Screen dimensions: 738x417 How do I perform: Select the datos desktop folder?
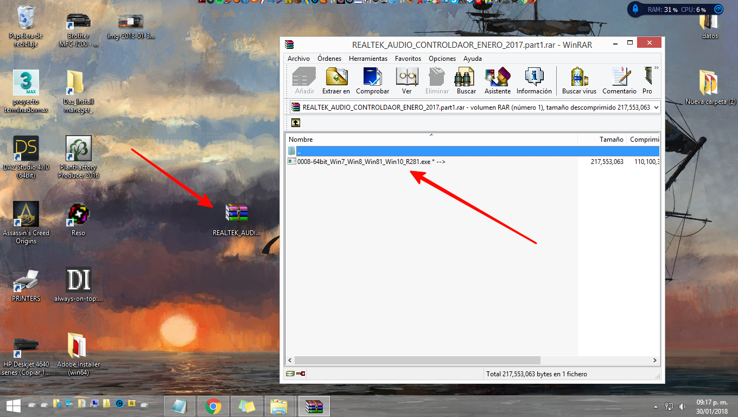710,25
